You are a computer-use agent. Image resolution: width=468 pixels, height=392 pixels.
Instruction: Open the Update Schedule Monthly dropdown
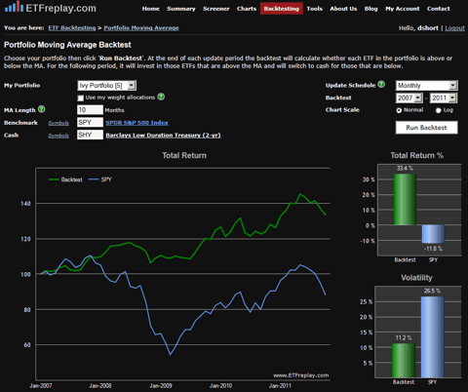point(427,86)
